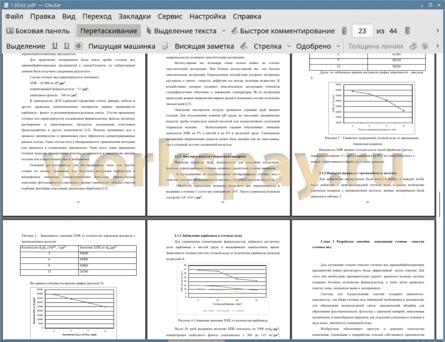This screenshot has width=445, height=342.
Task: Select the strikeout annotation icon
Action: tap(79, 46)
